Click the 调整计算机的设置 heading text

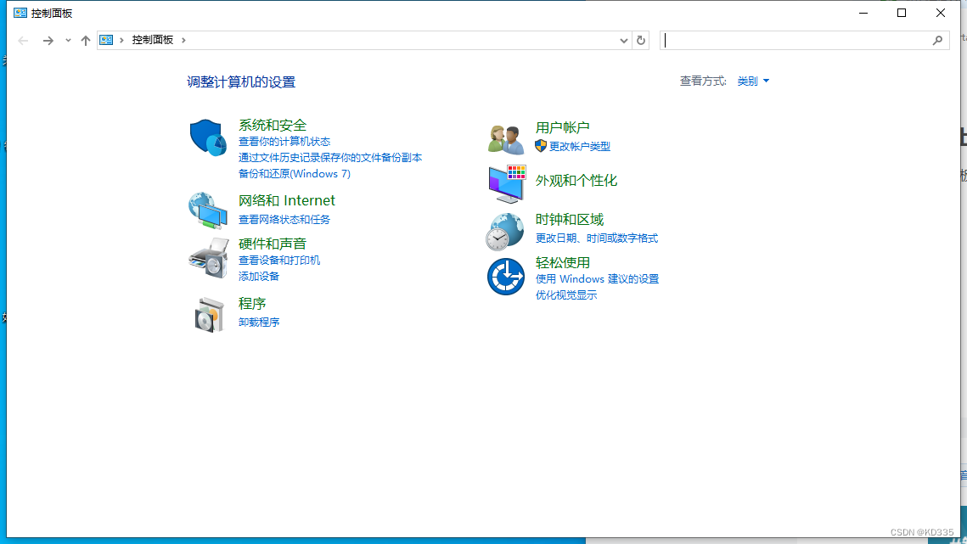pyautogui.click(x=241, y=82)
